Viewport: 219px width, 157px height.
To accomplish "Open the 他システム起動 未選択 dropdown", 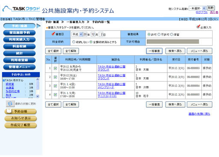I will pyautogui.click(x=197, y=8).
